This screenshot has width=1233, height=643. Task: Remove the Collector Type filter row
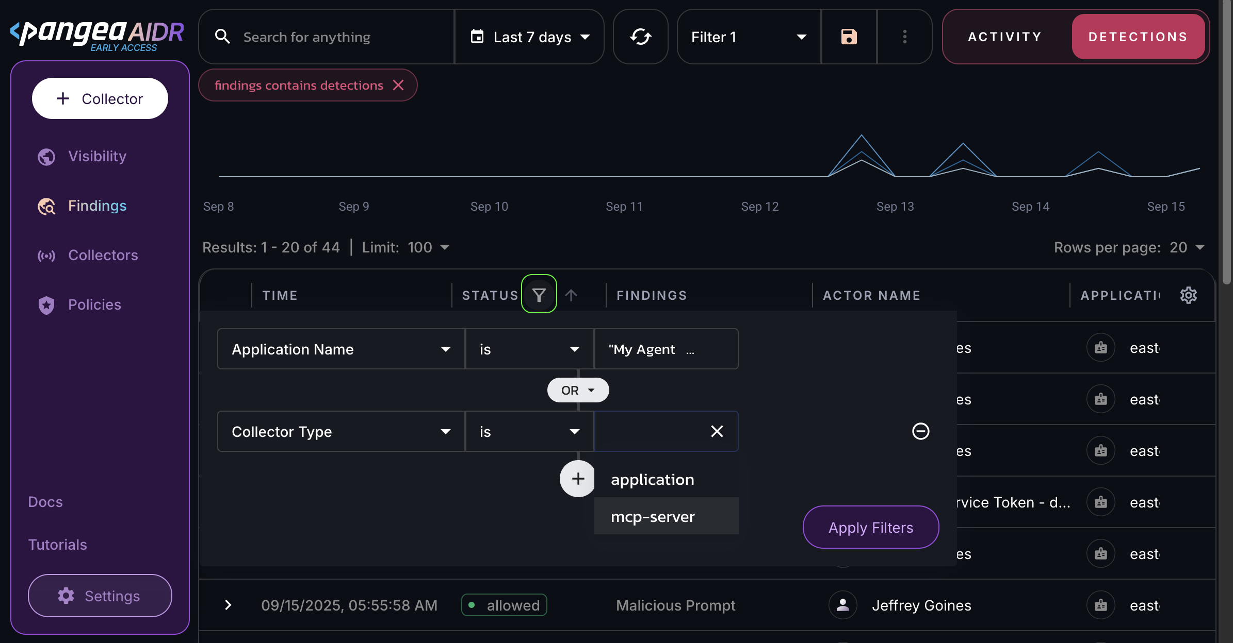coord(920,431)
